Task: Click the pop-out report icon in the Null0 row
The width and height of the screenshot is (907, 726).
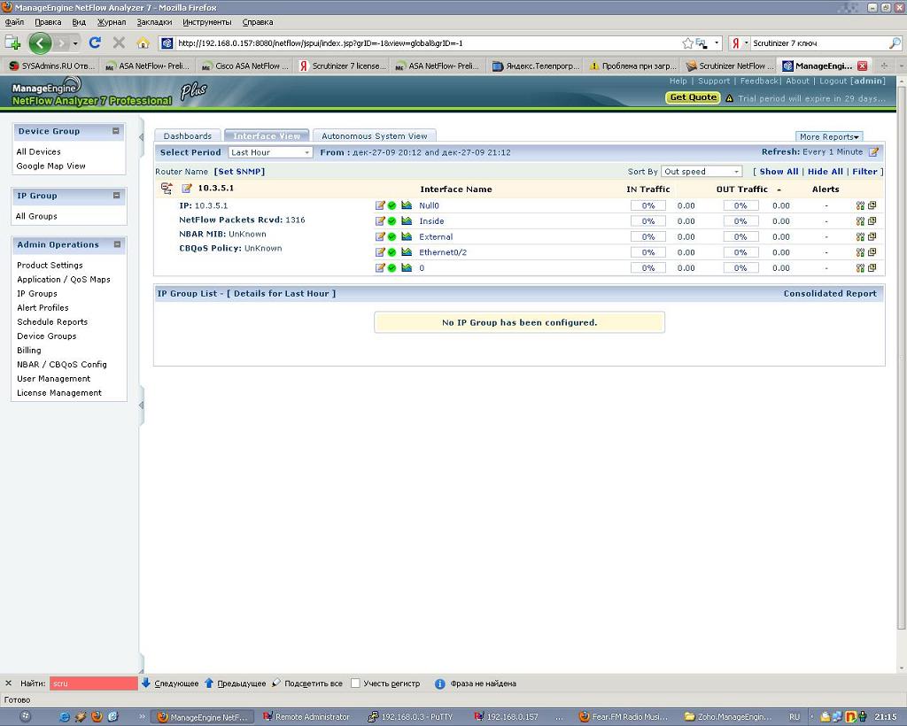Action: click(872, 205)
